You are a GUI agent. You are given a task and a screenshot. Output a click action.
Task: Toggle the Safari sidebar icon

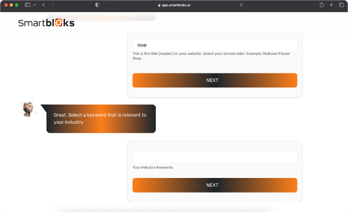[28, 5]
